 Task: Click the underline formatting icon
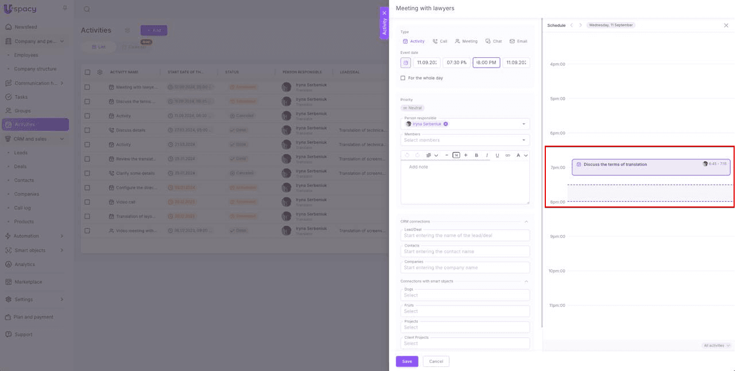pos(497,155)
